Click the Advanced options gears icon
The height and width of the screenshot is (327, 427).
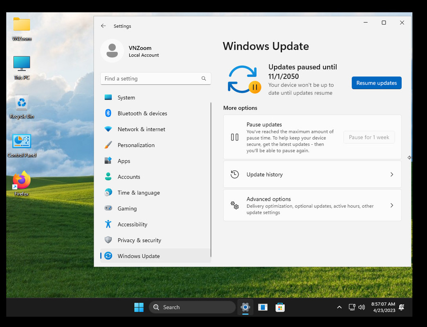234,205
